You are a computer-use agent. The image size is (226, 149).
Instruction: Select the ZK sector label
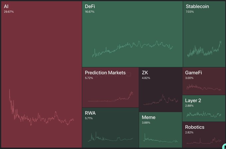pos(145,73)
